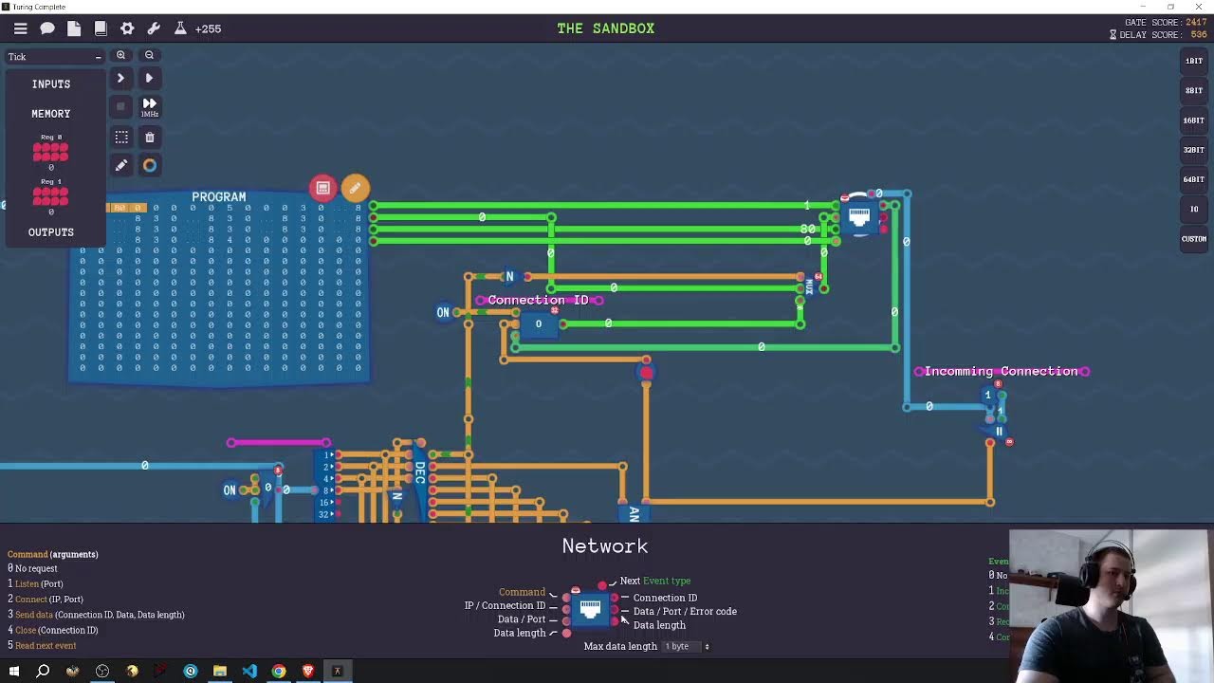
Task: Open File Explorer from taskbar
Action: [220, 672]
